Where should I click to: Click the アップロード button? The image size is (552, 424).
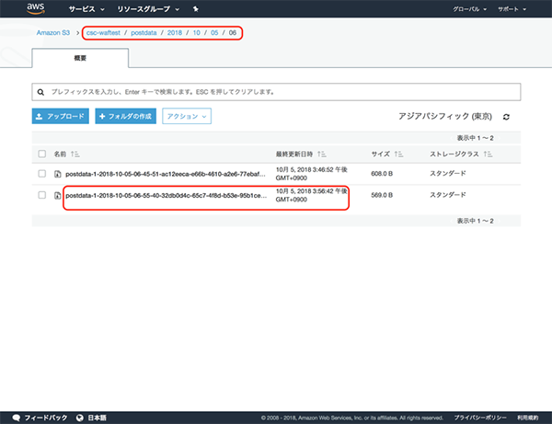point(60,117)
